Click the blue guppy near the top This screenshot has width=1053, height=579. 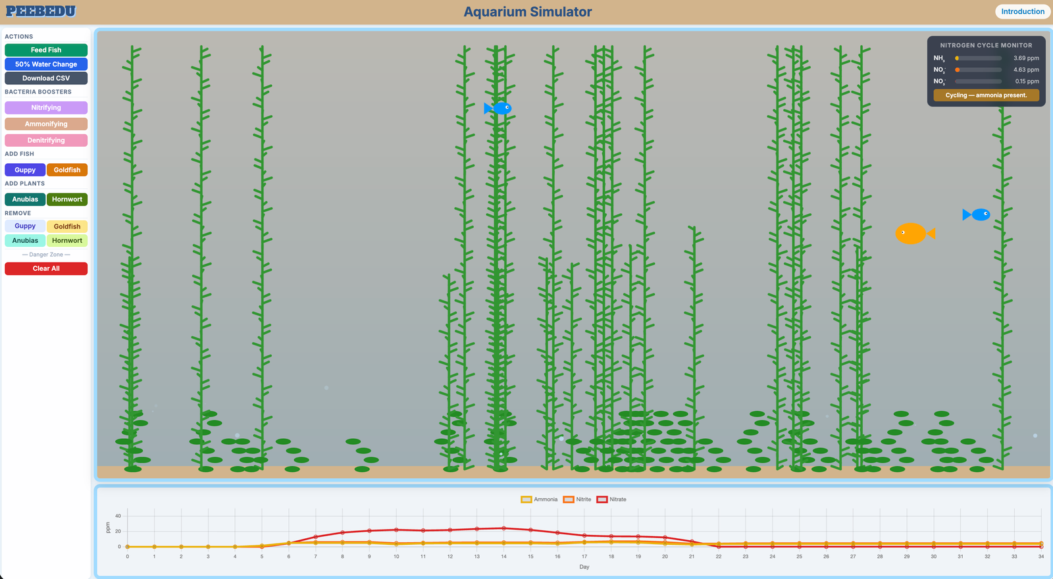coord(499,108)
